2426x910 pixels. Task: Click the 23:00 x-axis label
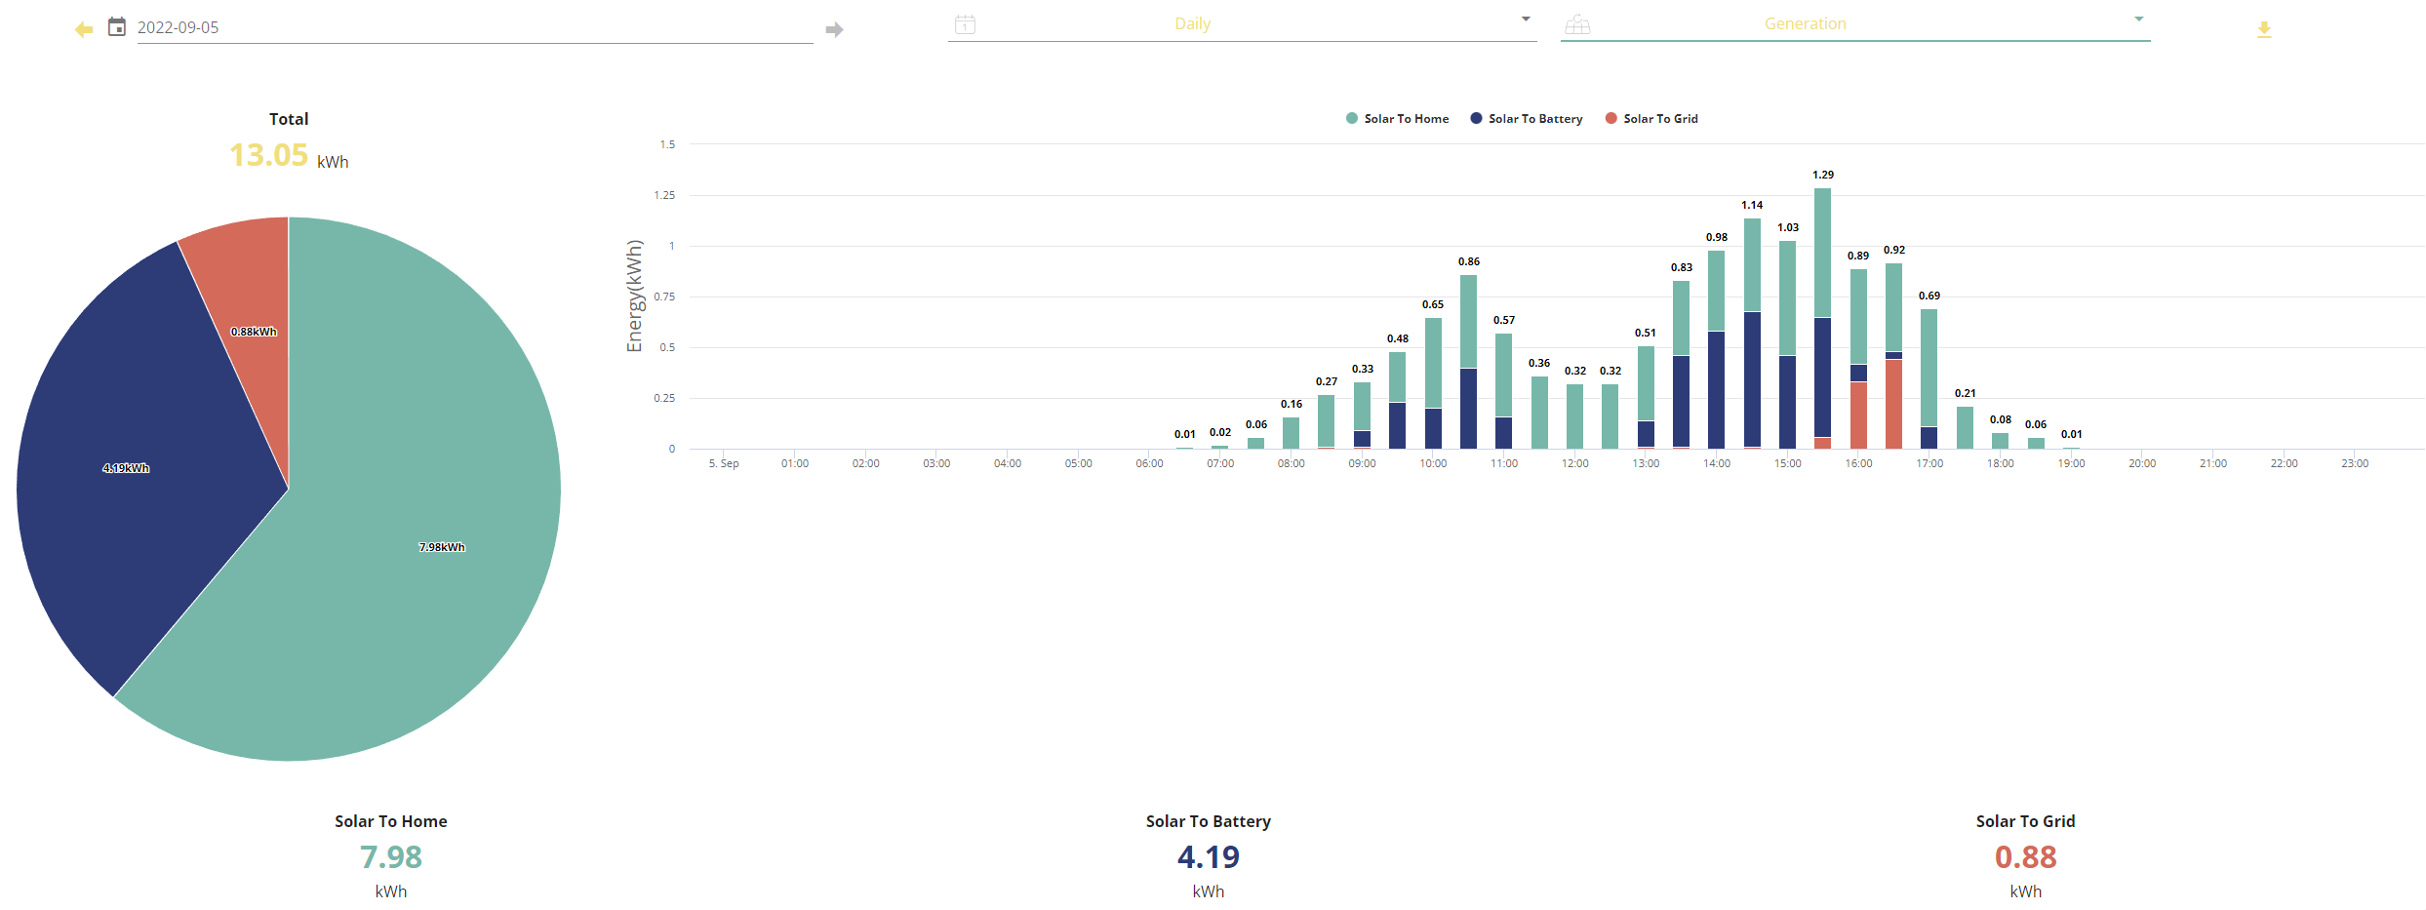(2355, 463)
